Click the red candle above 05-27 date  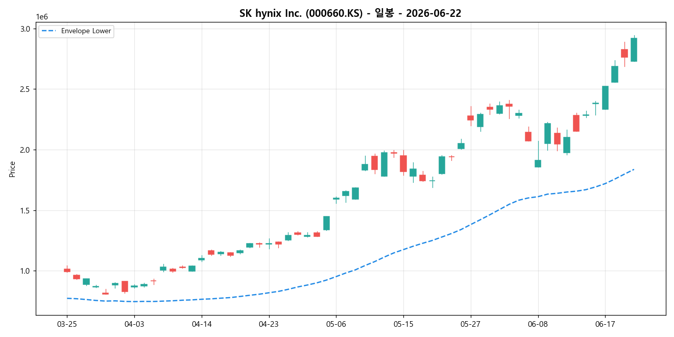pos(471,118)
